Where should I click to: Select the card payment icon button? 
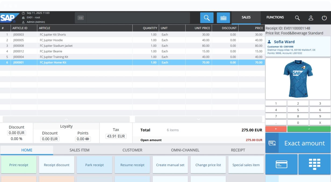tap(281, 164)
